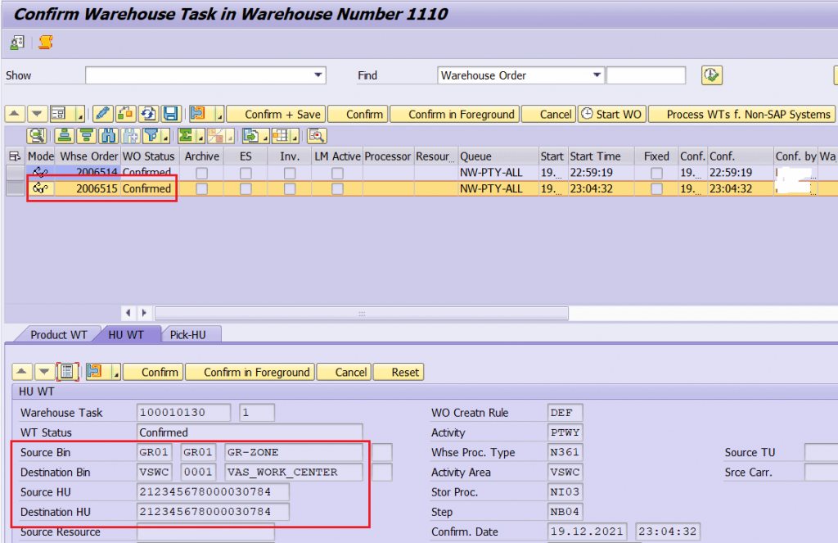Click the choose layout grid icon

(x=281, y=136)
